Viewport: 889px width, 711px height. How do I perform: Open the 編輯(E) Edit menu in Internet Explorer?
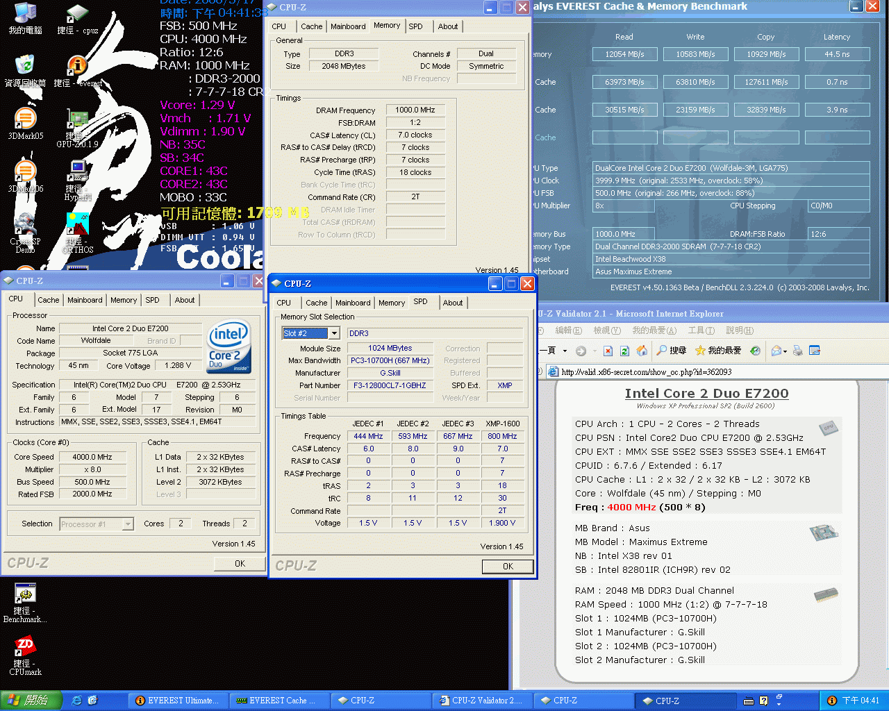(x=568, y=331)
